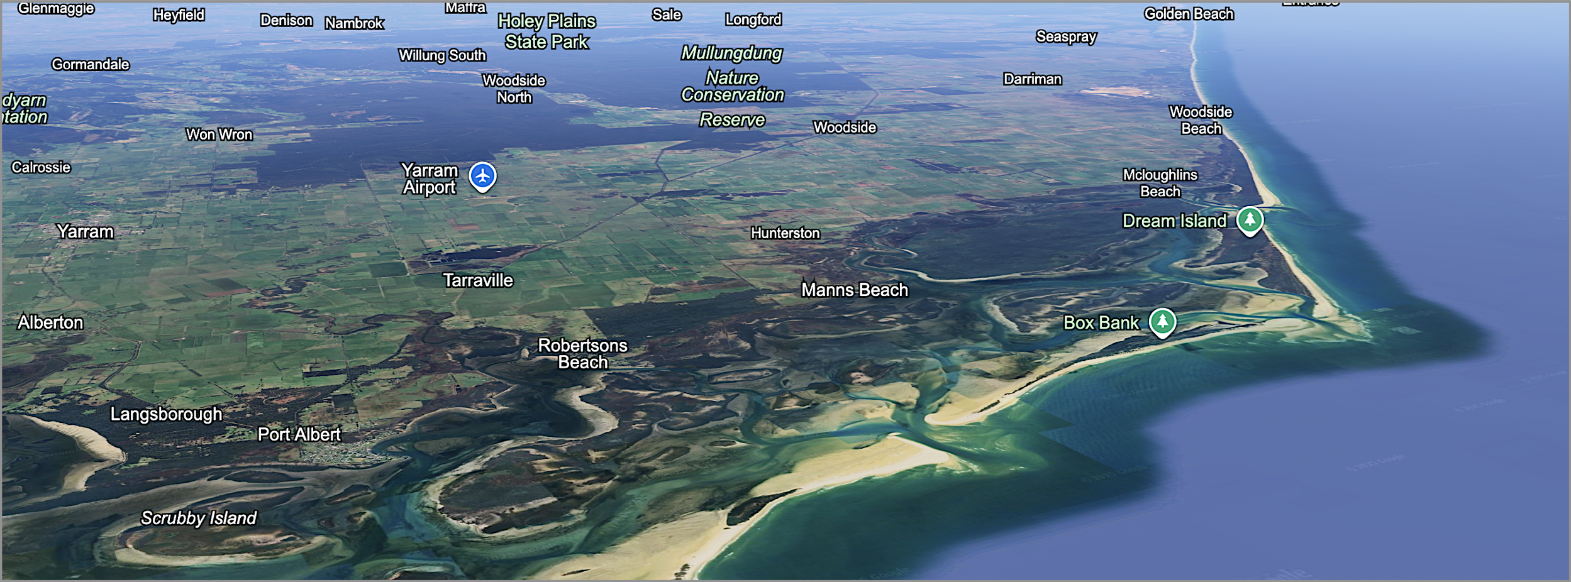The width and height of the screenshot is (1571, 582).
Task: Click the Gormandale place label
Action: [x=91, y=64]
